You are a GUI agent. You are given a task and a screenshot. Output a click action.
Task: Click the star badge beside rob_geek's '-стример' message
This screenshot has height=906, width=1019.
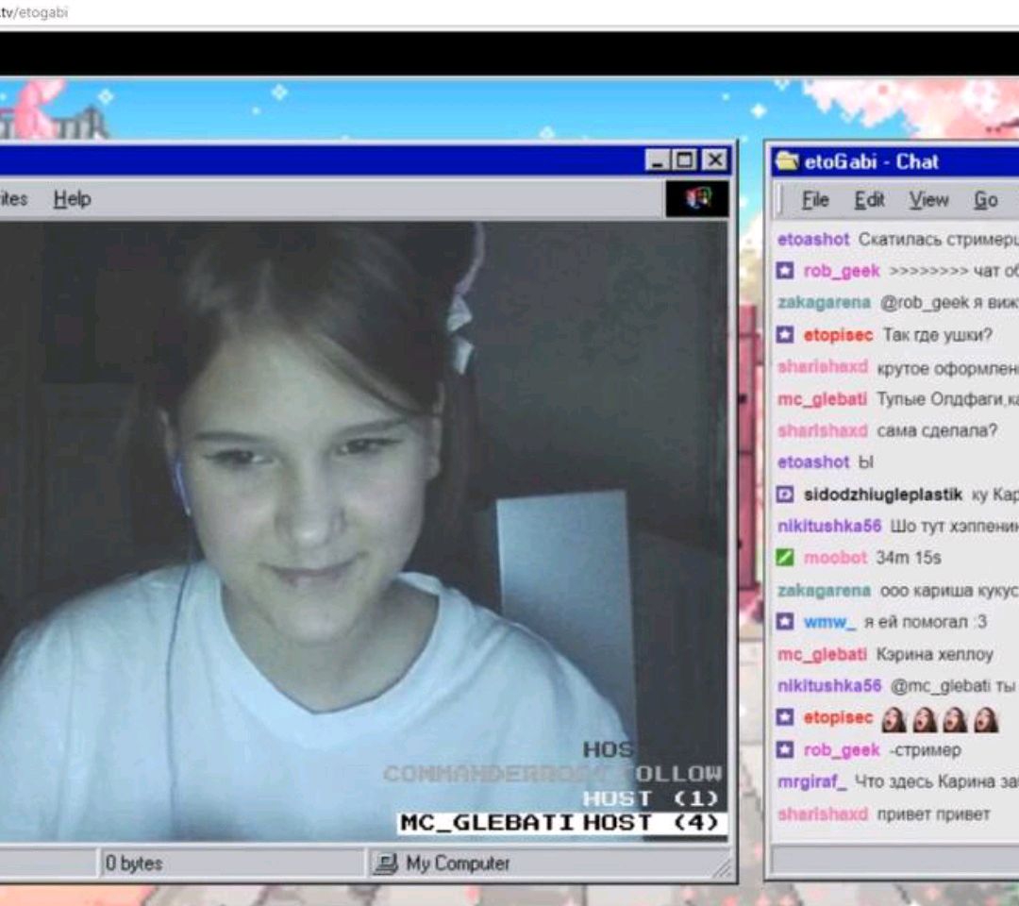pos(785,750)
